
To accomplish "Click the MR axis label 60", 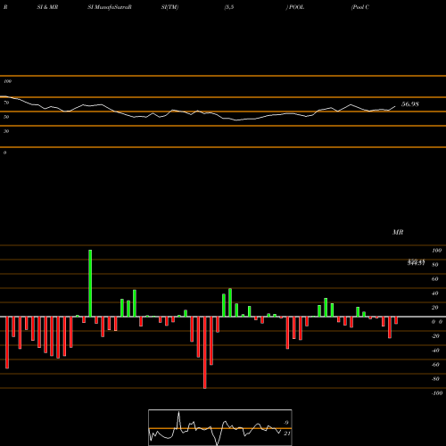I will pyautogui.click(x=435, y=279).
